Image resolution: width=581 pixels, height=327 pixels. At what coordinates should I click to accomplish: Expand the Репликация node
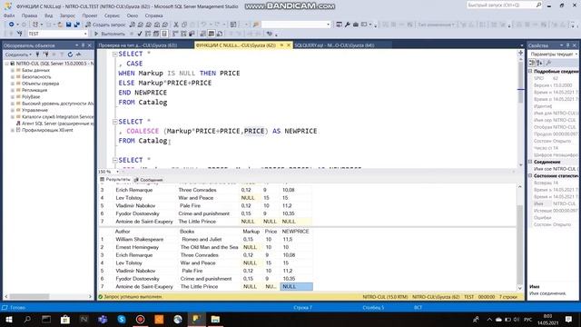[x=12, y=90]
